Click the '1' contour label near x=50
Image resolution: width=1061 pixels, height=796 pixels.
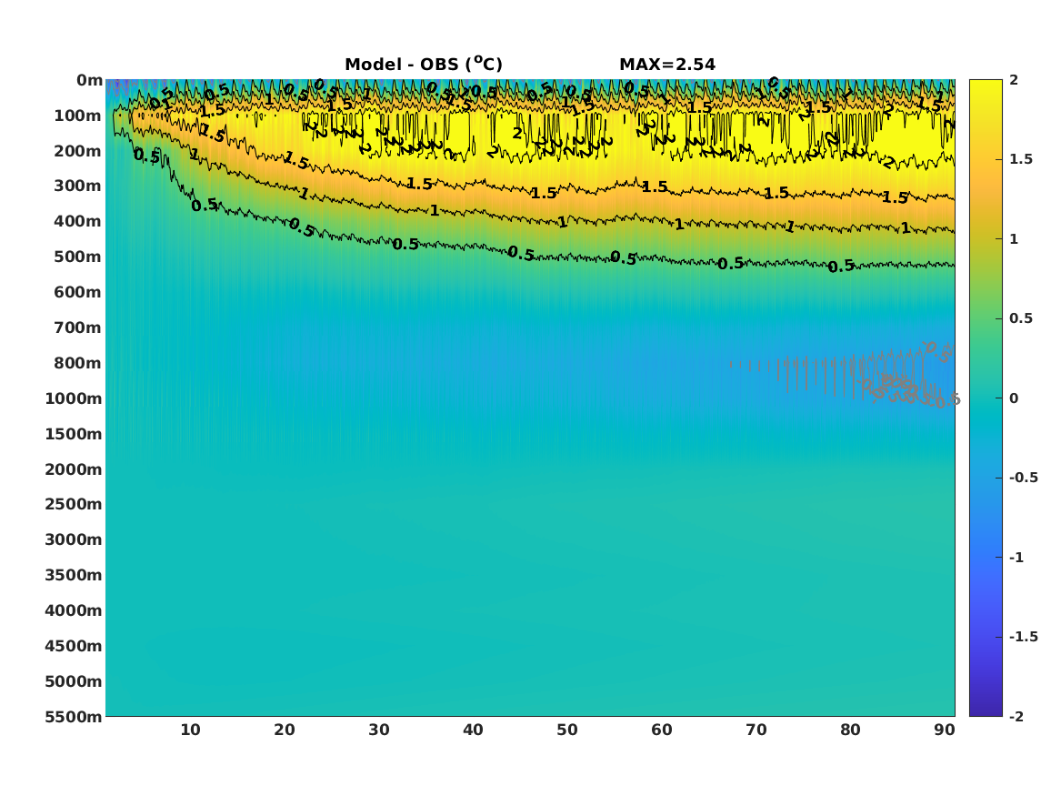pyautogui.click(x=562, y=221)
